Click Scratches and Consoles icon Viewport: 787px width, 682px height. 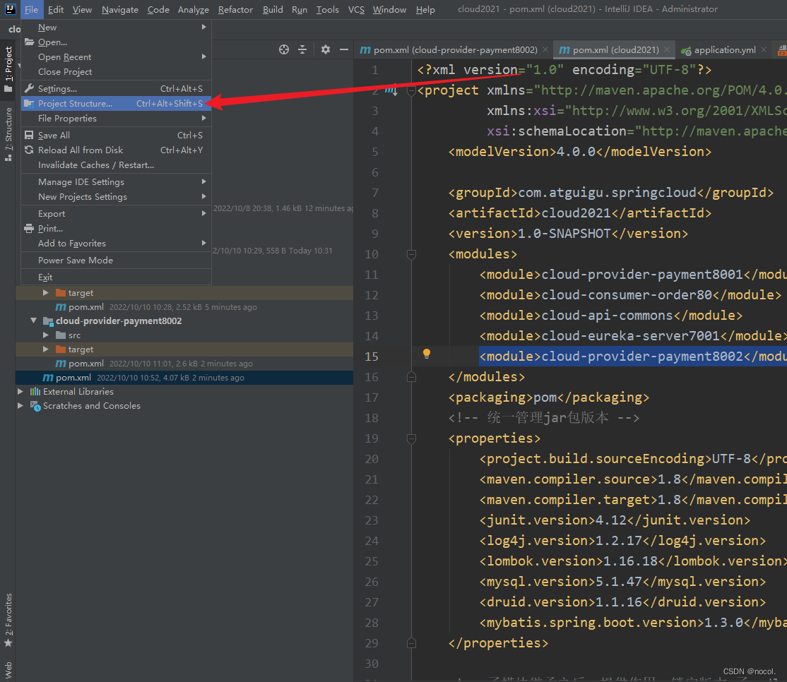pyautogui.click(x=35, y=406)
